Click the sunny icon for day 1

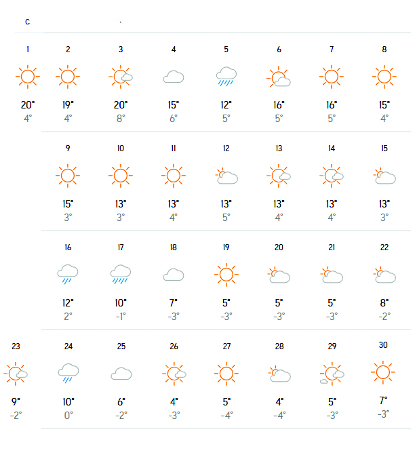(x=28, y=77)
